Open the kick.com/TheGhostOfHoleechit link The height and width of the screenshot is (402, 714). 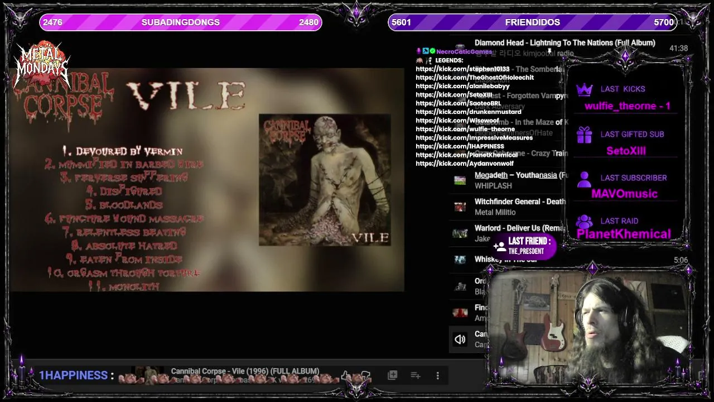[475, 78]
